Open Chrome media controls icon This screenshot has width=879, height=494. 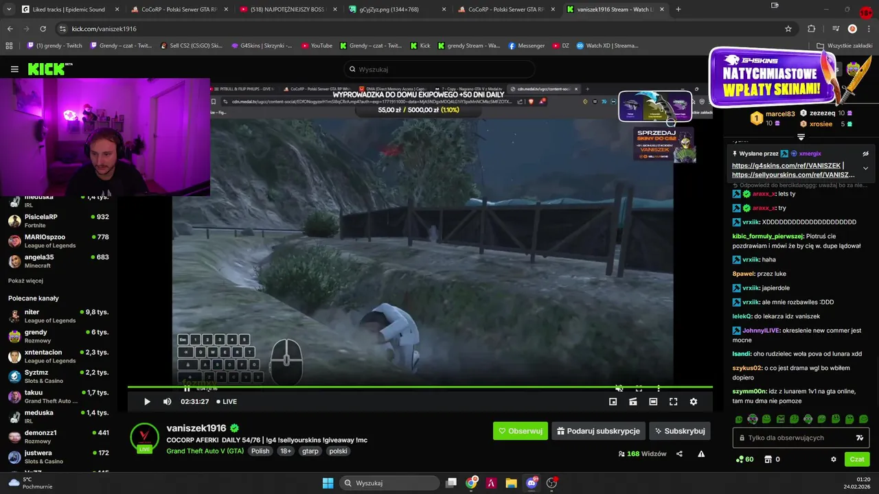point(836,29)
